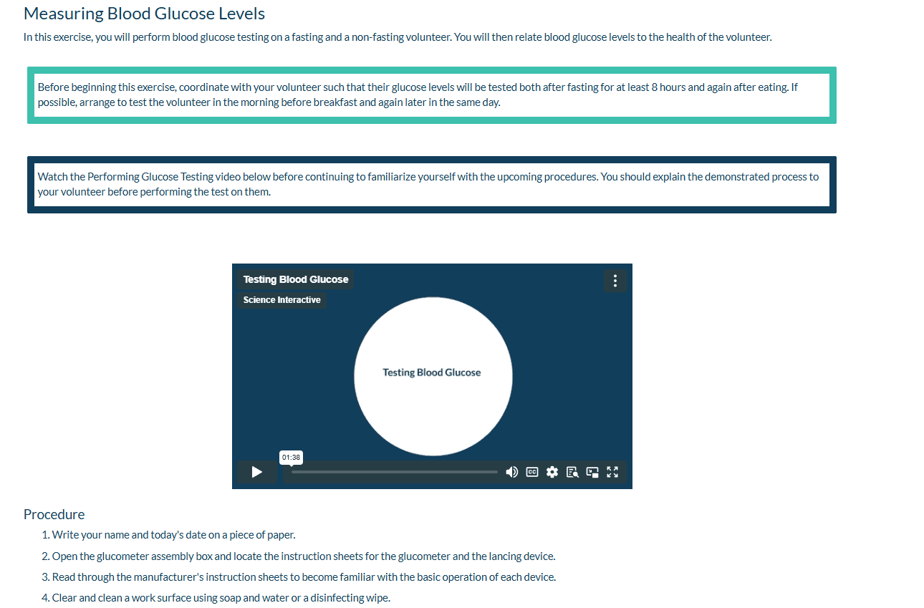924x608 pixels.
Task: Enable picture-in-picture mode for the video
Action: [x=592, y=472]
